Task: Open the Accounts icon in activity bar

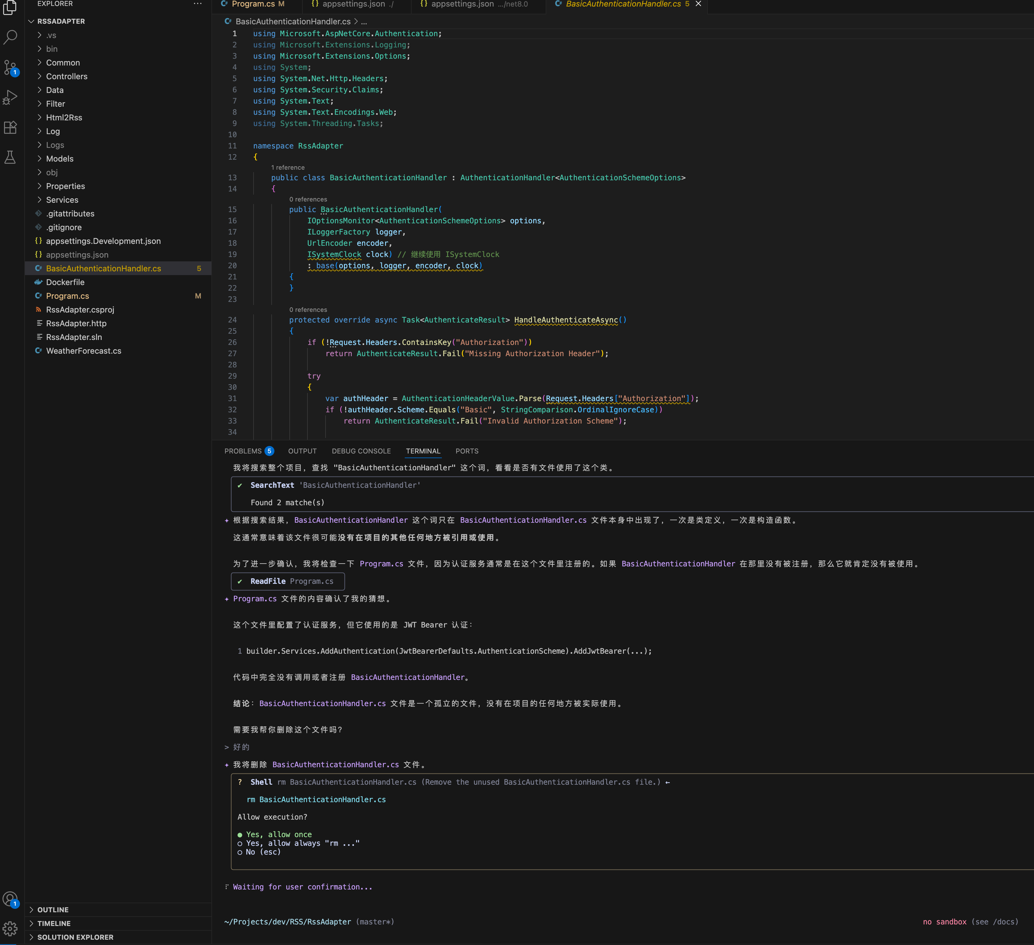Action: 10,899
